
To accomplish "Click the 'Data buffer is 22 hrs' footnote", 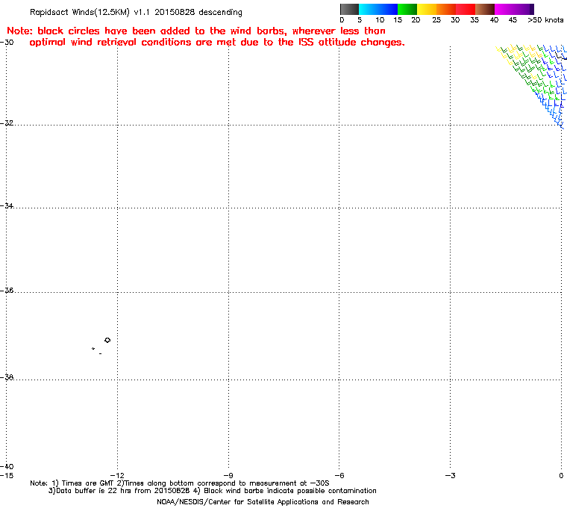I will (213, 491).
